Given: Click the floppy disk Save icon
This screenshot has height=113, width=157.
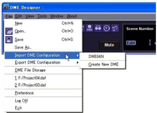Looking at the screenshot, I should pos(9,40).
